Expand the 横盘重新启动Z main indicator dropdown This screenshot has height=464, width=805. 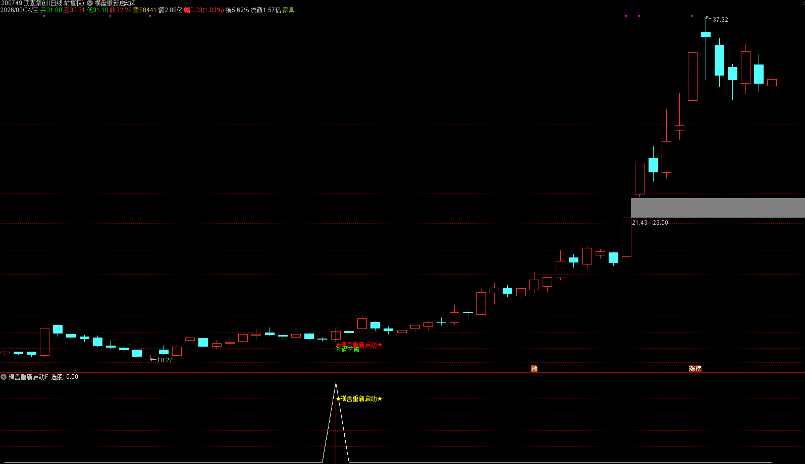pos(90,3)
